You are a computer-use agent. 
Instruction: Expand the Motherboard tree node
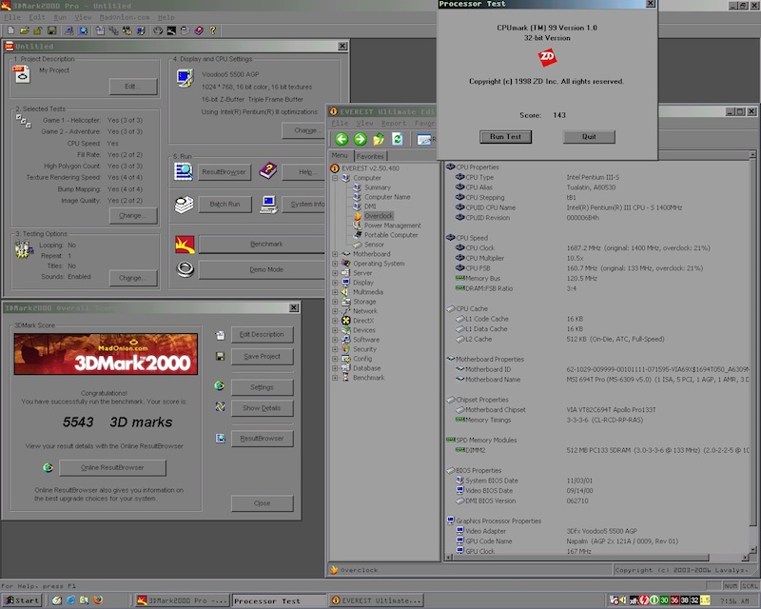[x=335, y=254]
